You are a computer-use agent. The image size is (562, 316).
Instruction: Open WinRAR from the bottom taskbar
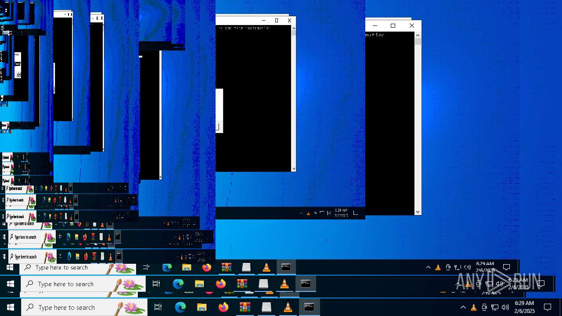(245, 307)
